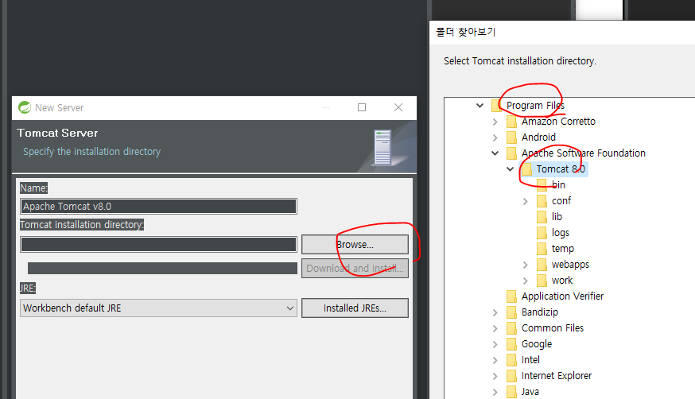Click folder icon next to Bandizip

(511, 312)
